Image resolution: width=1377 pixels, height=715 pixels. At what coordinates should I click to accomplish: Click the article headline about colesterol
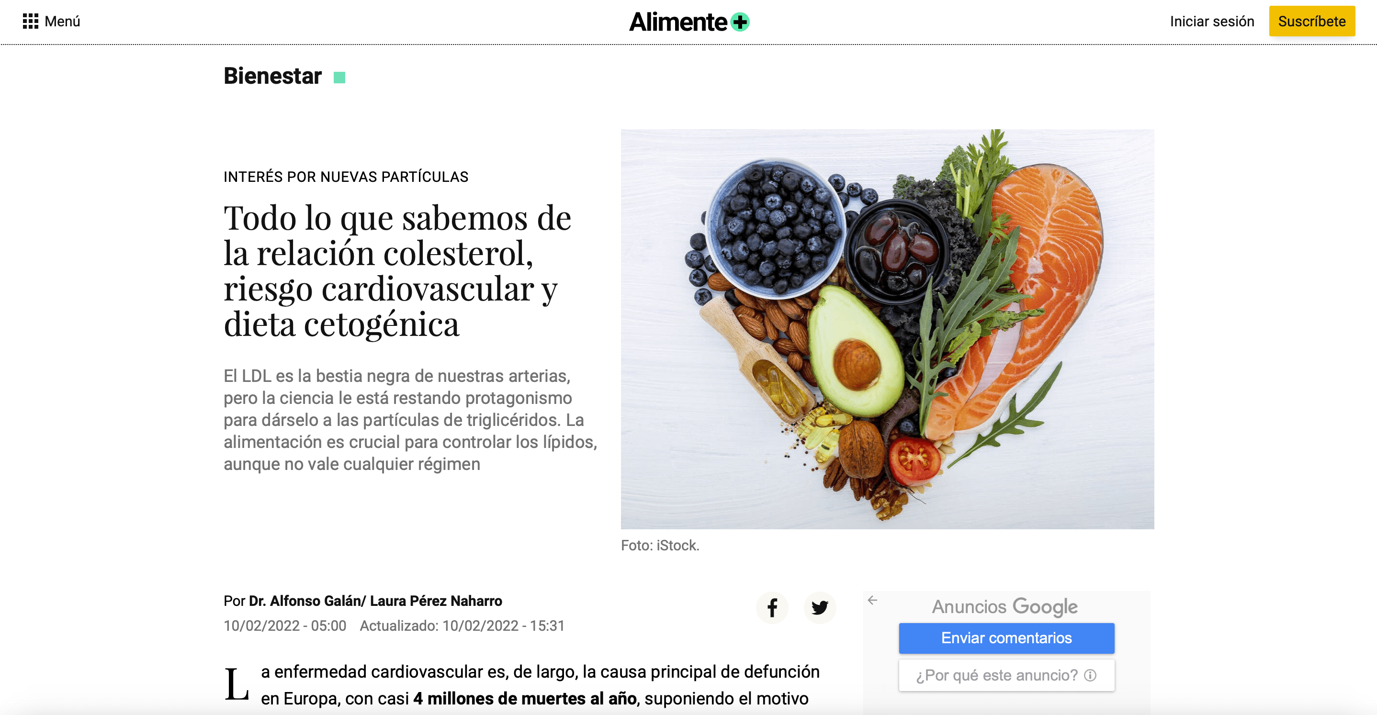click(x=397, y=271)
